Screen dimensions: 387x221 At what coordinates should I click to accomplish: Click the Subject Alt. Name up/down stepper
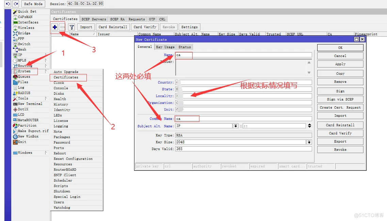[309, 126]
